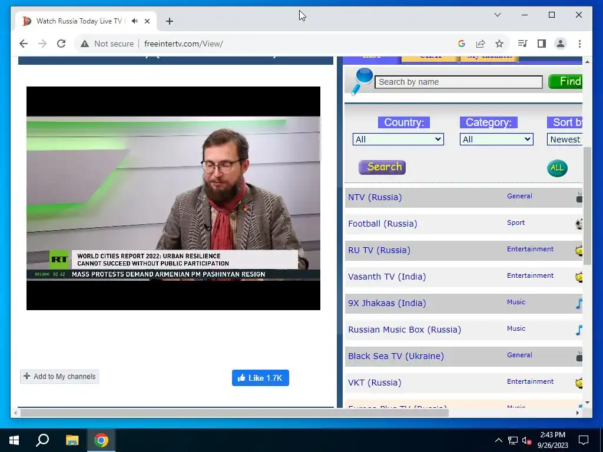Open VKT (Russia) channel

point(375,383)
